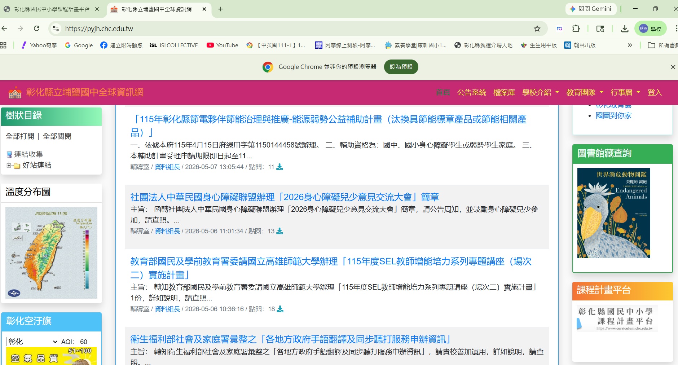Open the YouTube bookmark
This screenshot has height=365, width=678.
click(223, 45)
